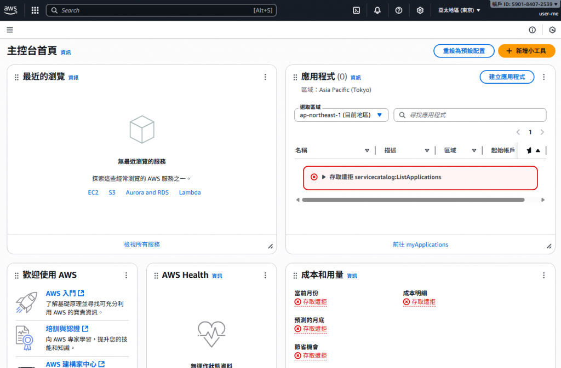Click the top Search input field

click(x=162, y=10)
